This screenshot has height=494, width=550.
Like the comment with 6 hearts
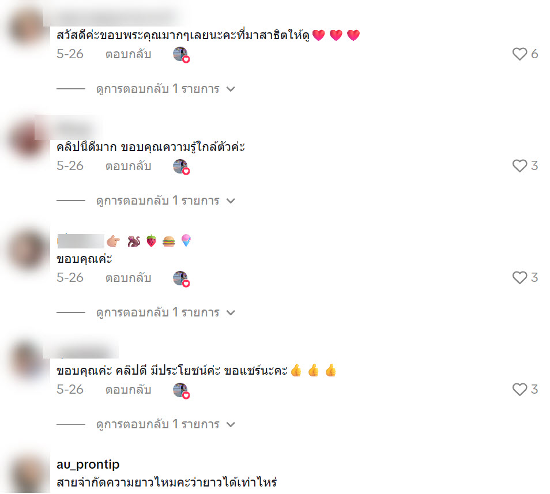(519, 54)
